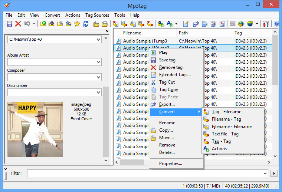Screen dimensions: 282x192
Task: Click the Filename column header
Action: click(148, 33)
